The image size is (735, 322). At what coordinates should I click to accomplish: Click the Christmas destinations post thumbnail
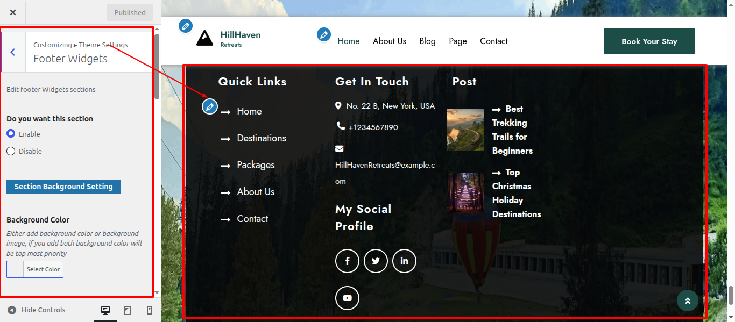(x=465, y=193)
